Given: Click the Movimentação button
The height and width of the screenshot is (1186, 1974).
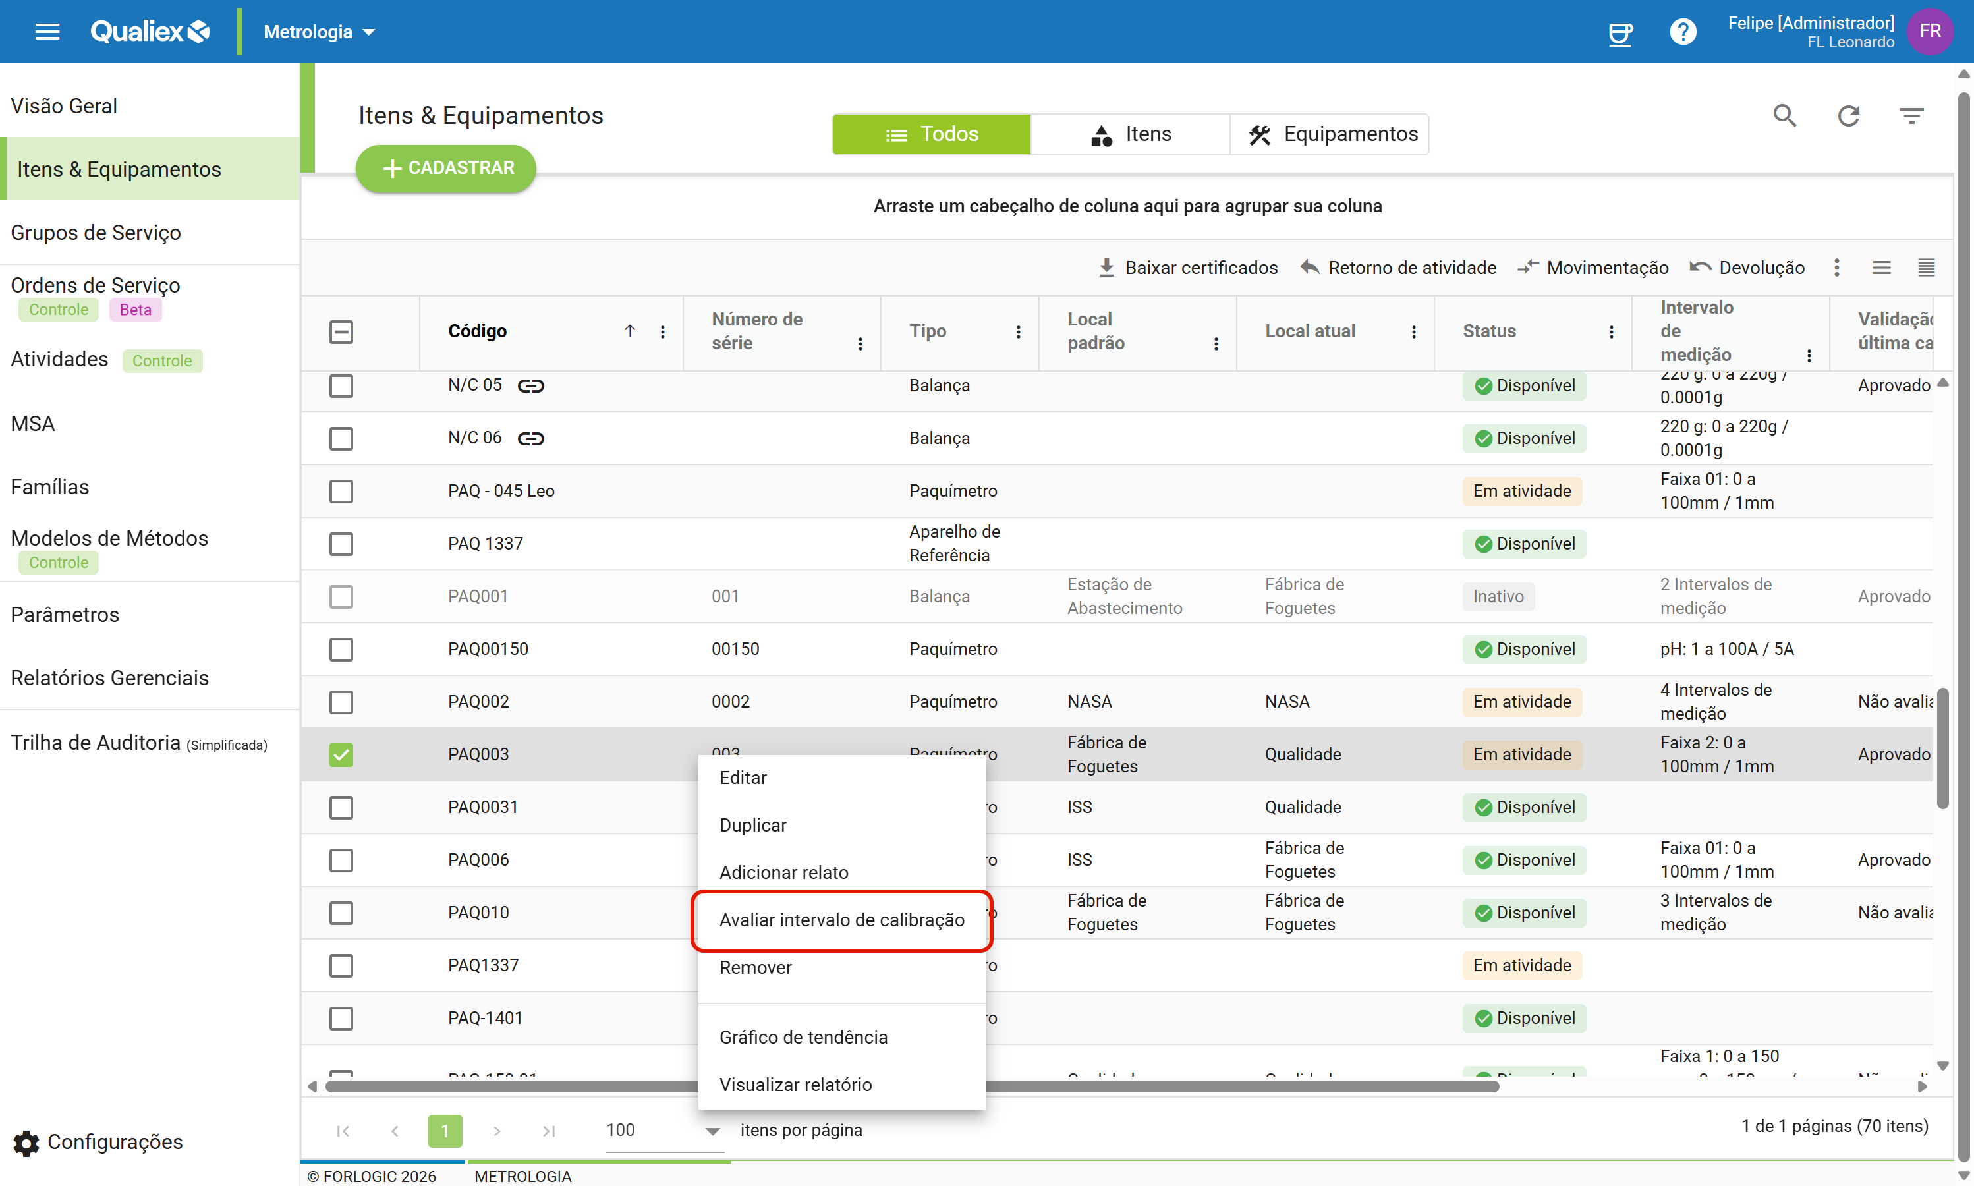Looking at the screenshot, I should [1593, 268].
